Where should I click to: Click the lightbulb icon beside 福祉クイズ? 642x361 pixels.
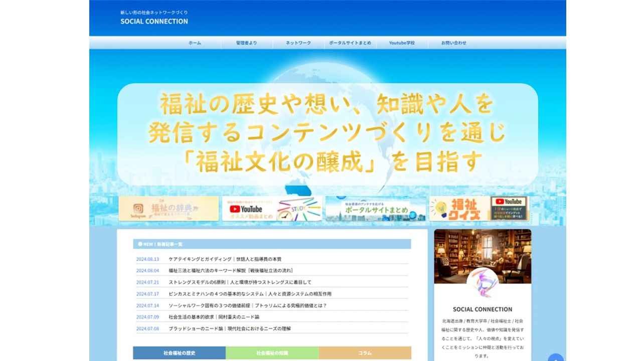tap(440, 207)
